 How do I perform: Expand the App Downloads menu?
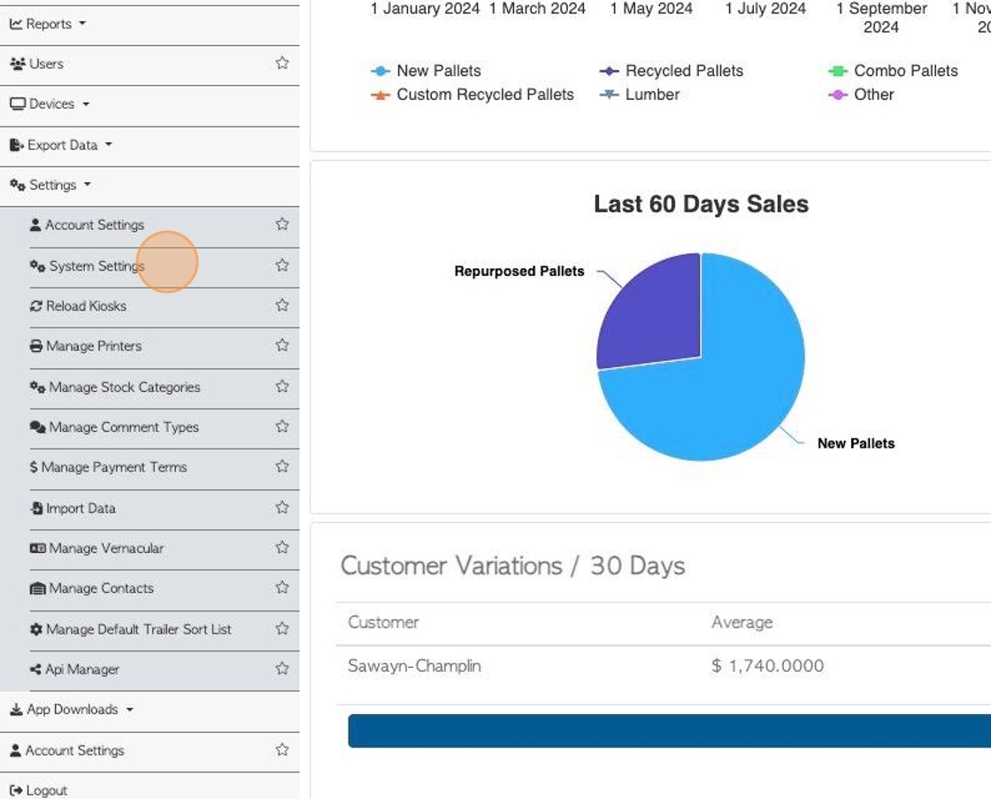(72, 710)
